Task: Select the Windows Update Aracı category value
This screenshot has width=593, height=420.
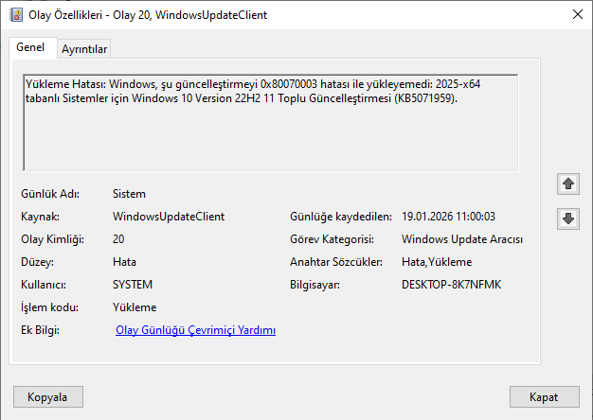Action: [461, 239]
